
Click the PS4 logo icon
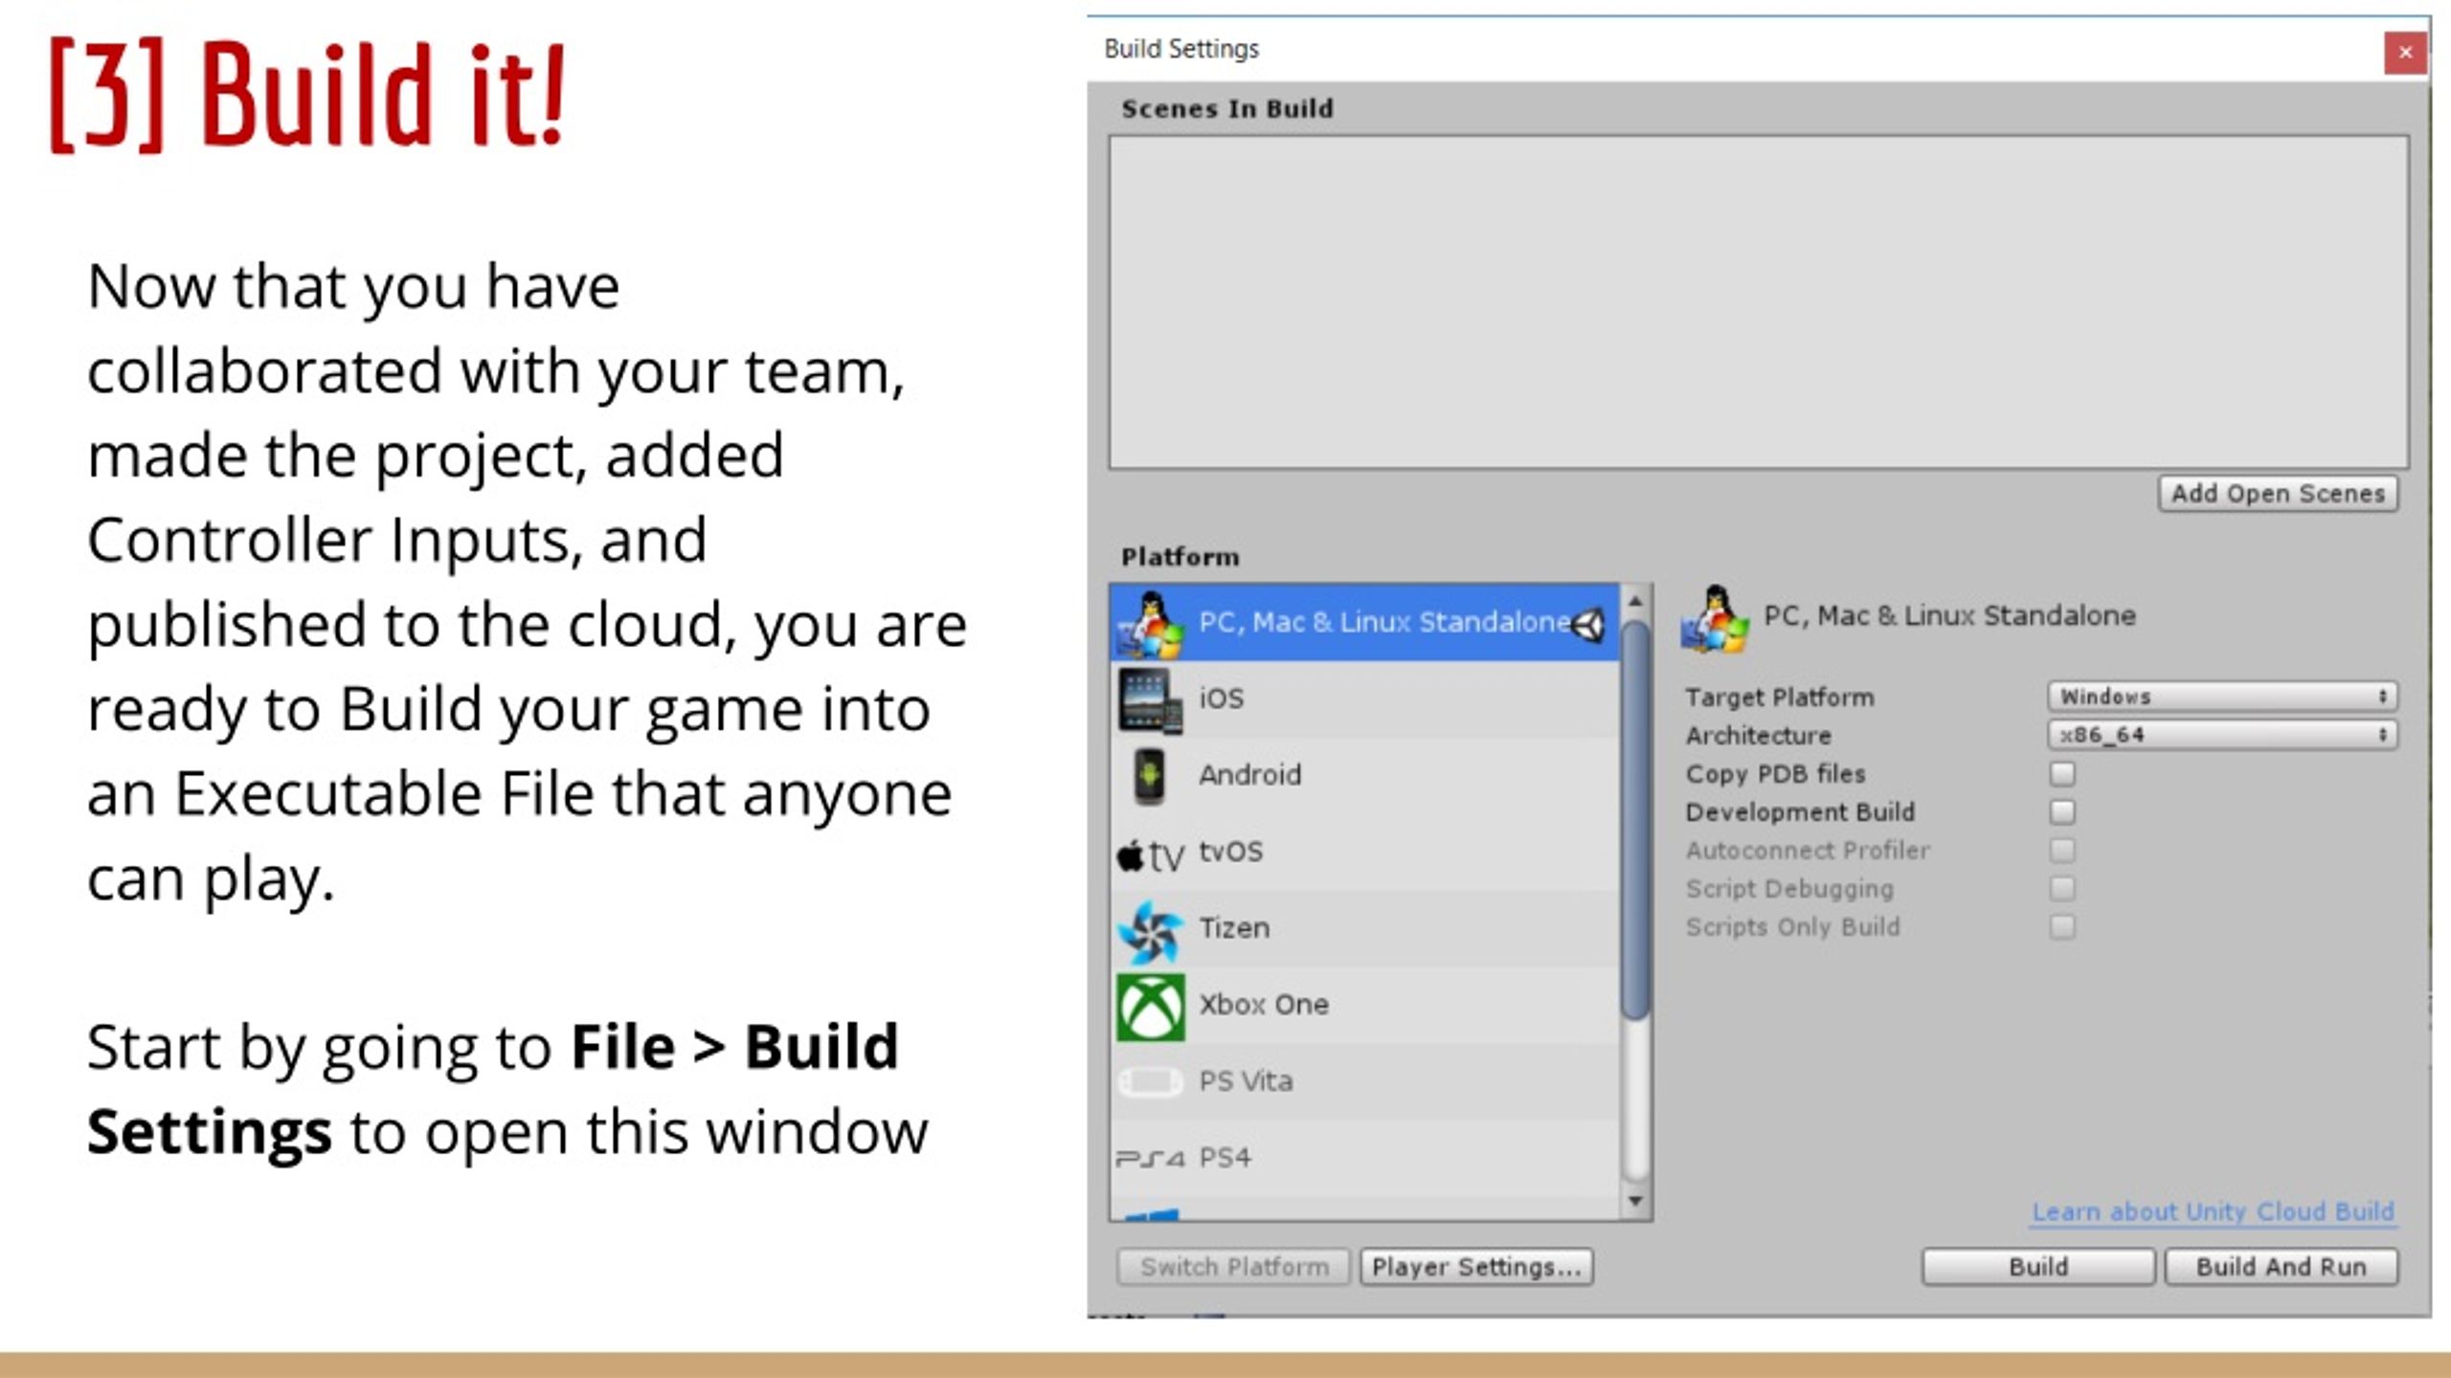pos(1150,1159)
